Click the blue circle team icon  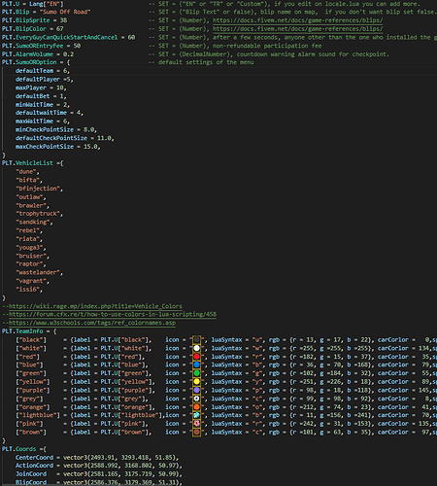click(x=196, y=364)
